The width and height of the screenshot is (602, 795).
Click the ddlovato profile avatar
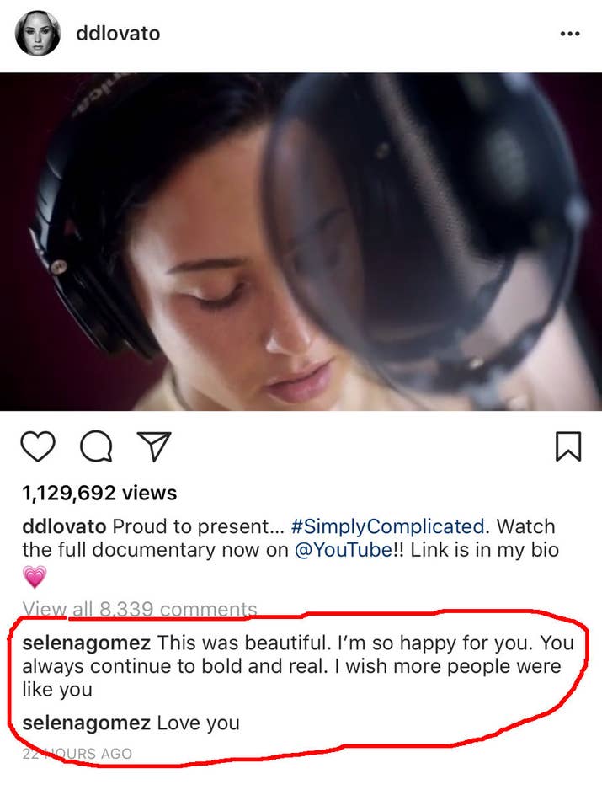[x=38, y=34]
